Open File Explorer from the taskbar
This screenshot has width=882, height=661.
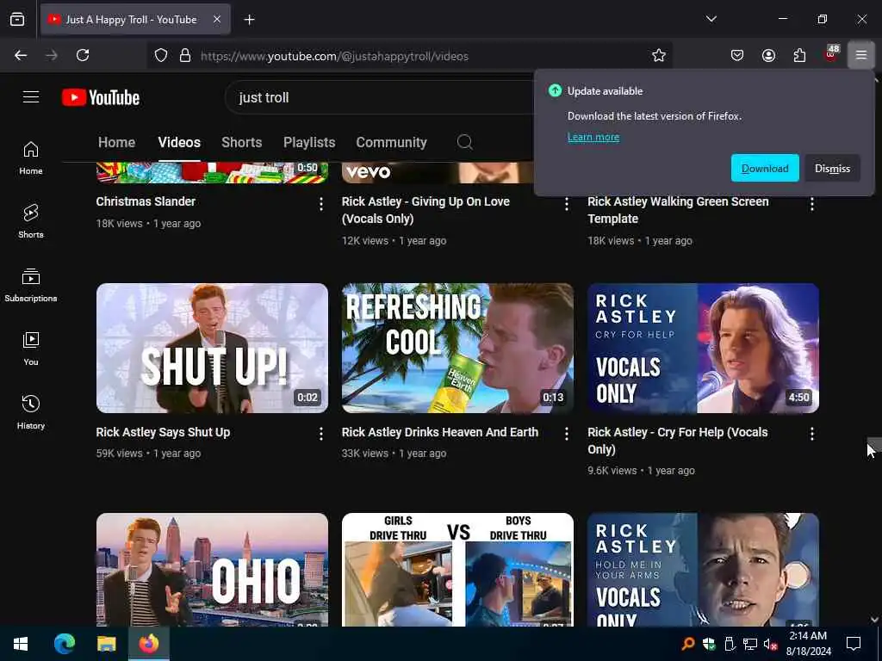tap(106, 644)
